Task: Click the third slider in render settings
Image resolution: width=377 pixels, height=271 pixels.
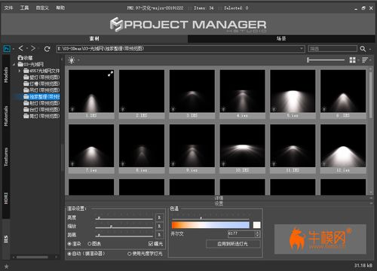Action: coord(124,236)
